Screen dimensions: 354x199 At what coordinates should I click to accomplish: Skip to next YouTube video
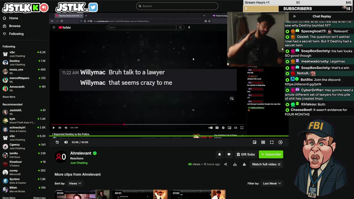pyautogui.click(x=60, y=128)
